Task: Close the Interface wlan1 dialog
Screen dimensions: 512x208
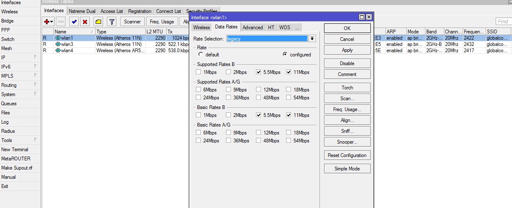Action: coord(368,17)
